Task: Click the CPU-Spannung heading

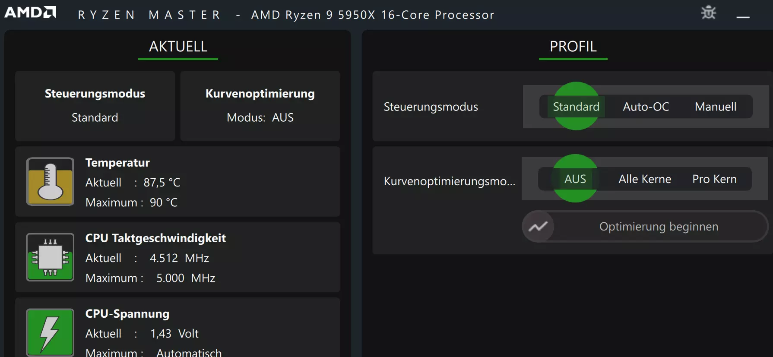Action: 127,314
